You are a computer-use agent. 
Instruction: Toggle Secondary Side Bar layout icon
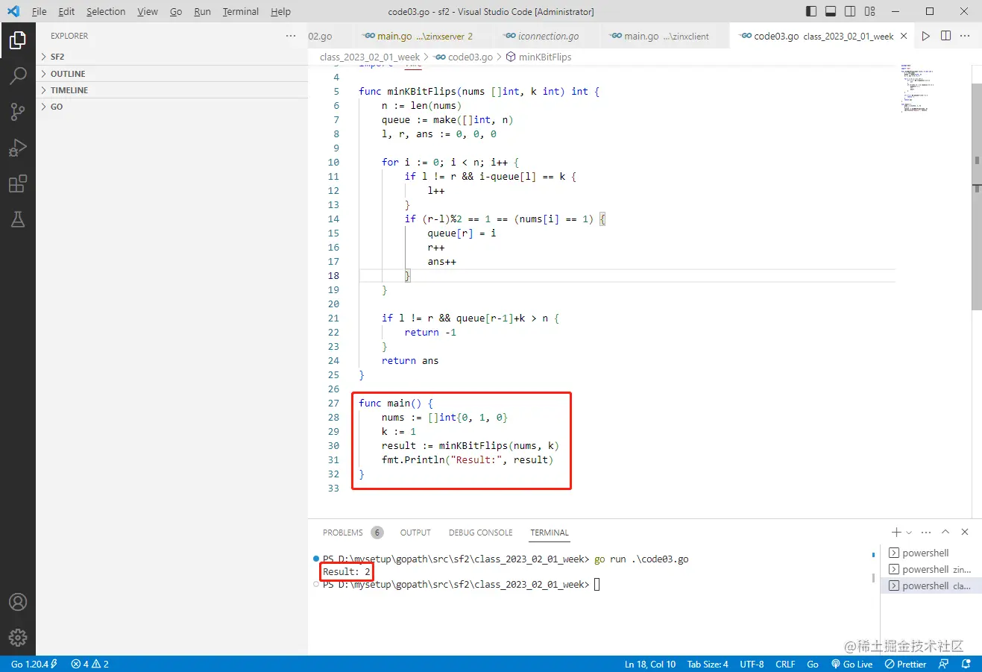point(850,11)
